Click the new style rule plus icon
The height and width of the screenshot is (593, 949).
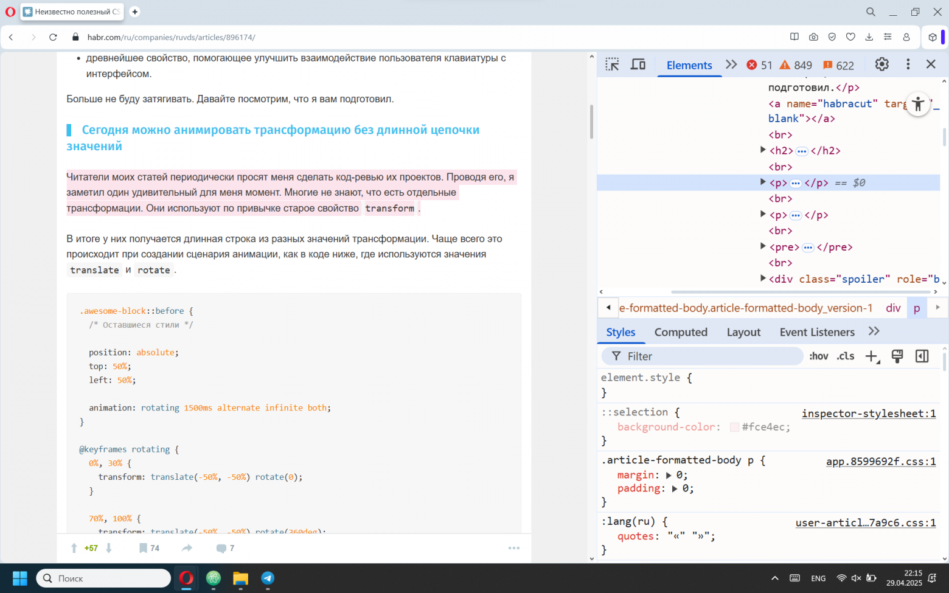(871, 356)
